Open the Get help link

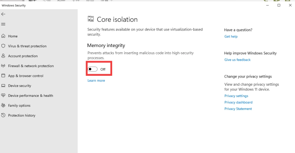(231, 36)
